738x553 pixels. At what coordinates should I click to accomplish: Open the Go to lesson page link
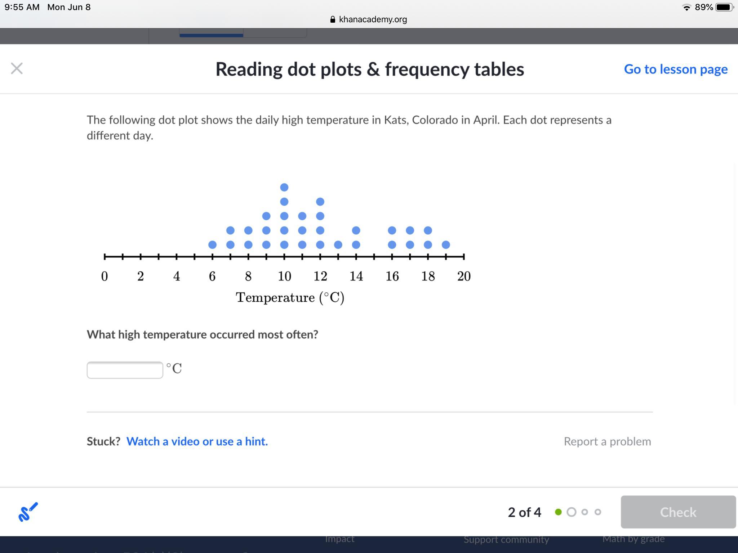click(676, 69)
